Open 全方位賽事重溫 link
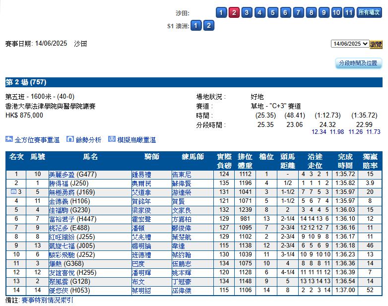Image resolution: width=388 pixels, height=306 pixels. pyautogui.click(x=37, y=140)
